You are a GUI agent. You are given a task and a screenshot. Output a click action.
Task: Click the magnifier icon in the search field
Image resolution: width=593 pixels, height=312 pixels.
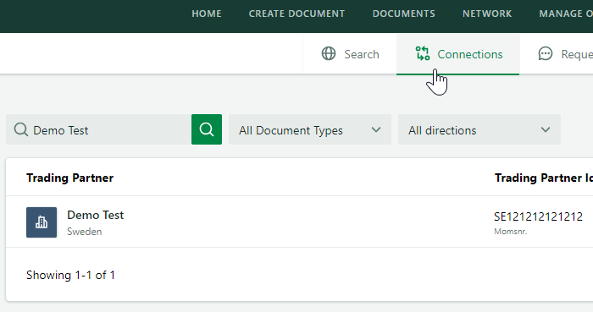coord(21,129)
